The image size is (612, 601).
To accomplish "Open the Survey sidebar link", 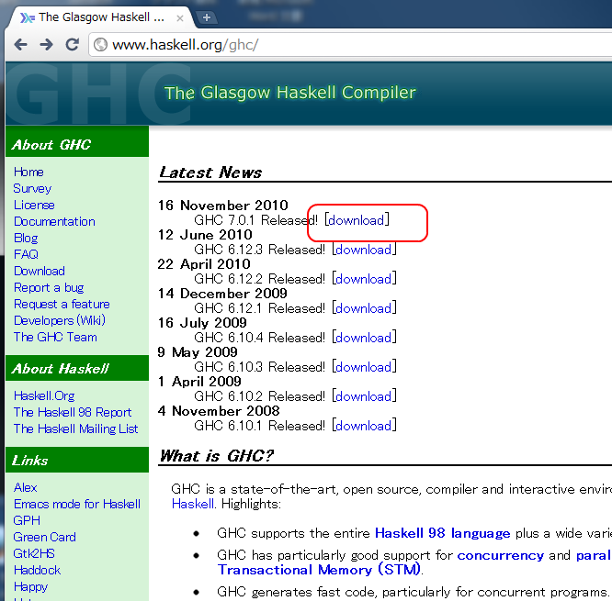I will tap(32, 188).
